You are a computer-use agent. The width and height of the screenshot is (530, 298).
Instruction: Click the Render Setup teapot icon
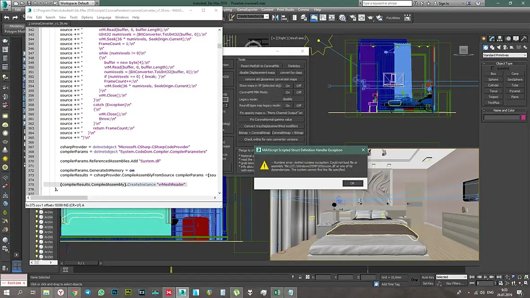point(353,18)
